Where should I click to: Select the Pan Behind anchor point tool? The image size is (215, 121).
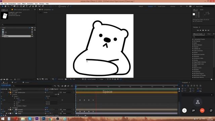pos(17,6)
